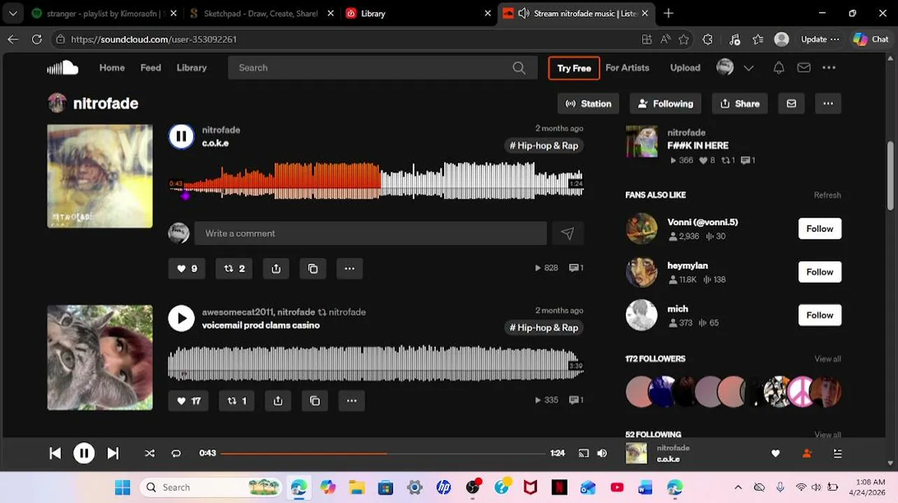Follow Vonni (@vonni.5)
Image resolution: width=898 pixels, height=503 pixels.
(820, 228)
